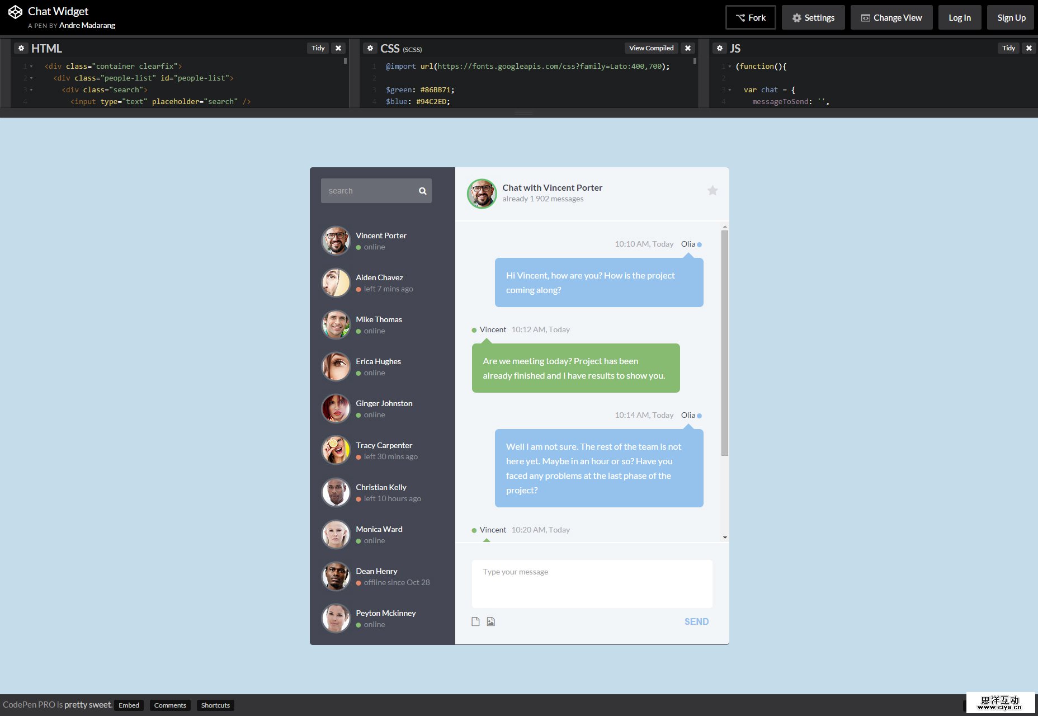Click the document attachment icon beside Send
Viewport: 1038px width, 716px height.
click(475, 621)
